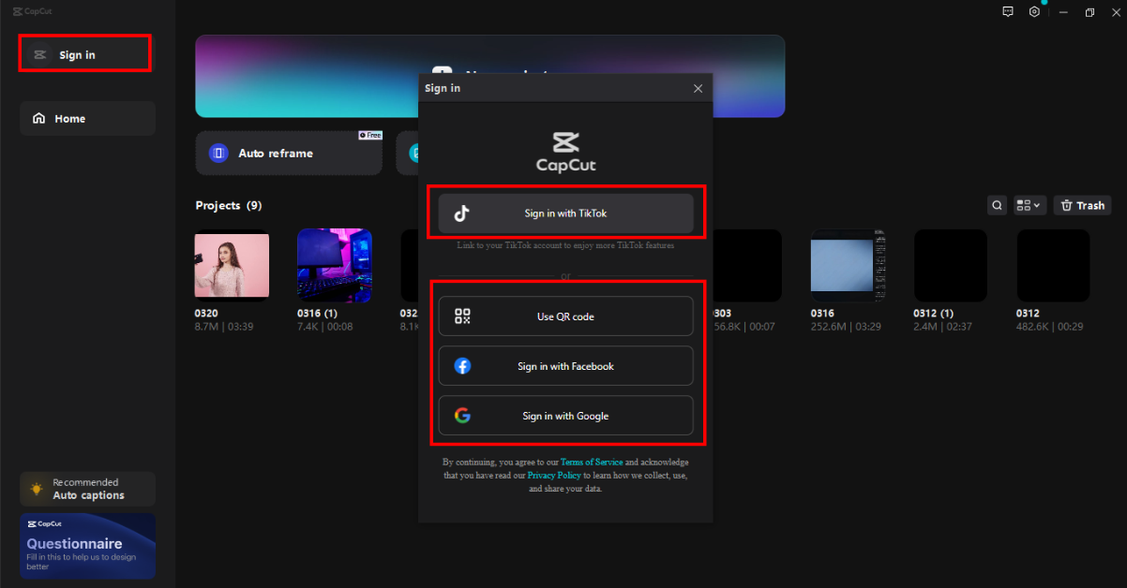Sign in with Google
The image size is (1127, 588).
tap(565, 416)
